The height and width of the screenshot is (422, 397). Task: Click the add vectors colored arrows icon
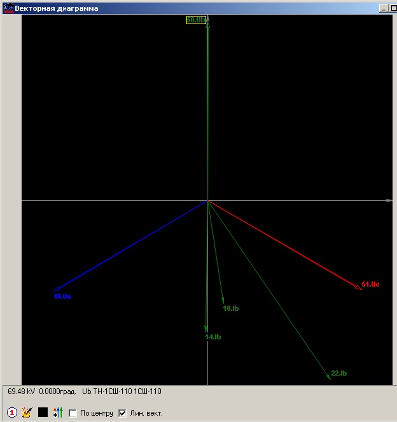(58, 412)
